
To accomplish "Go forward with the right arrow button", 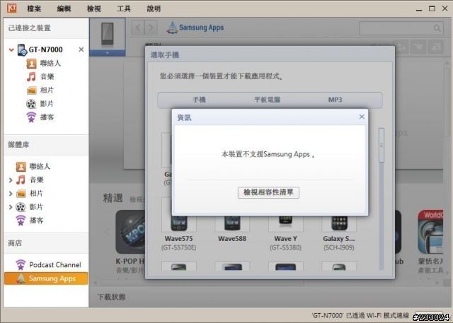I will point(151,28).
